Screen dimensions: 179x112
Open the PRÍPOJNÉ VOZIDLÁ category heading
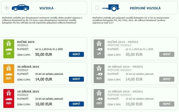145,8
